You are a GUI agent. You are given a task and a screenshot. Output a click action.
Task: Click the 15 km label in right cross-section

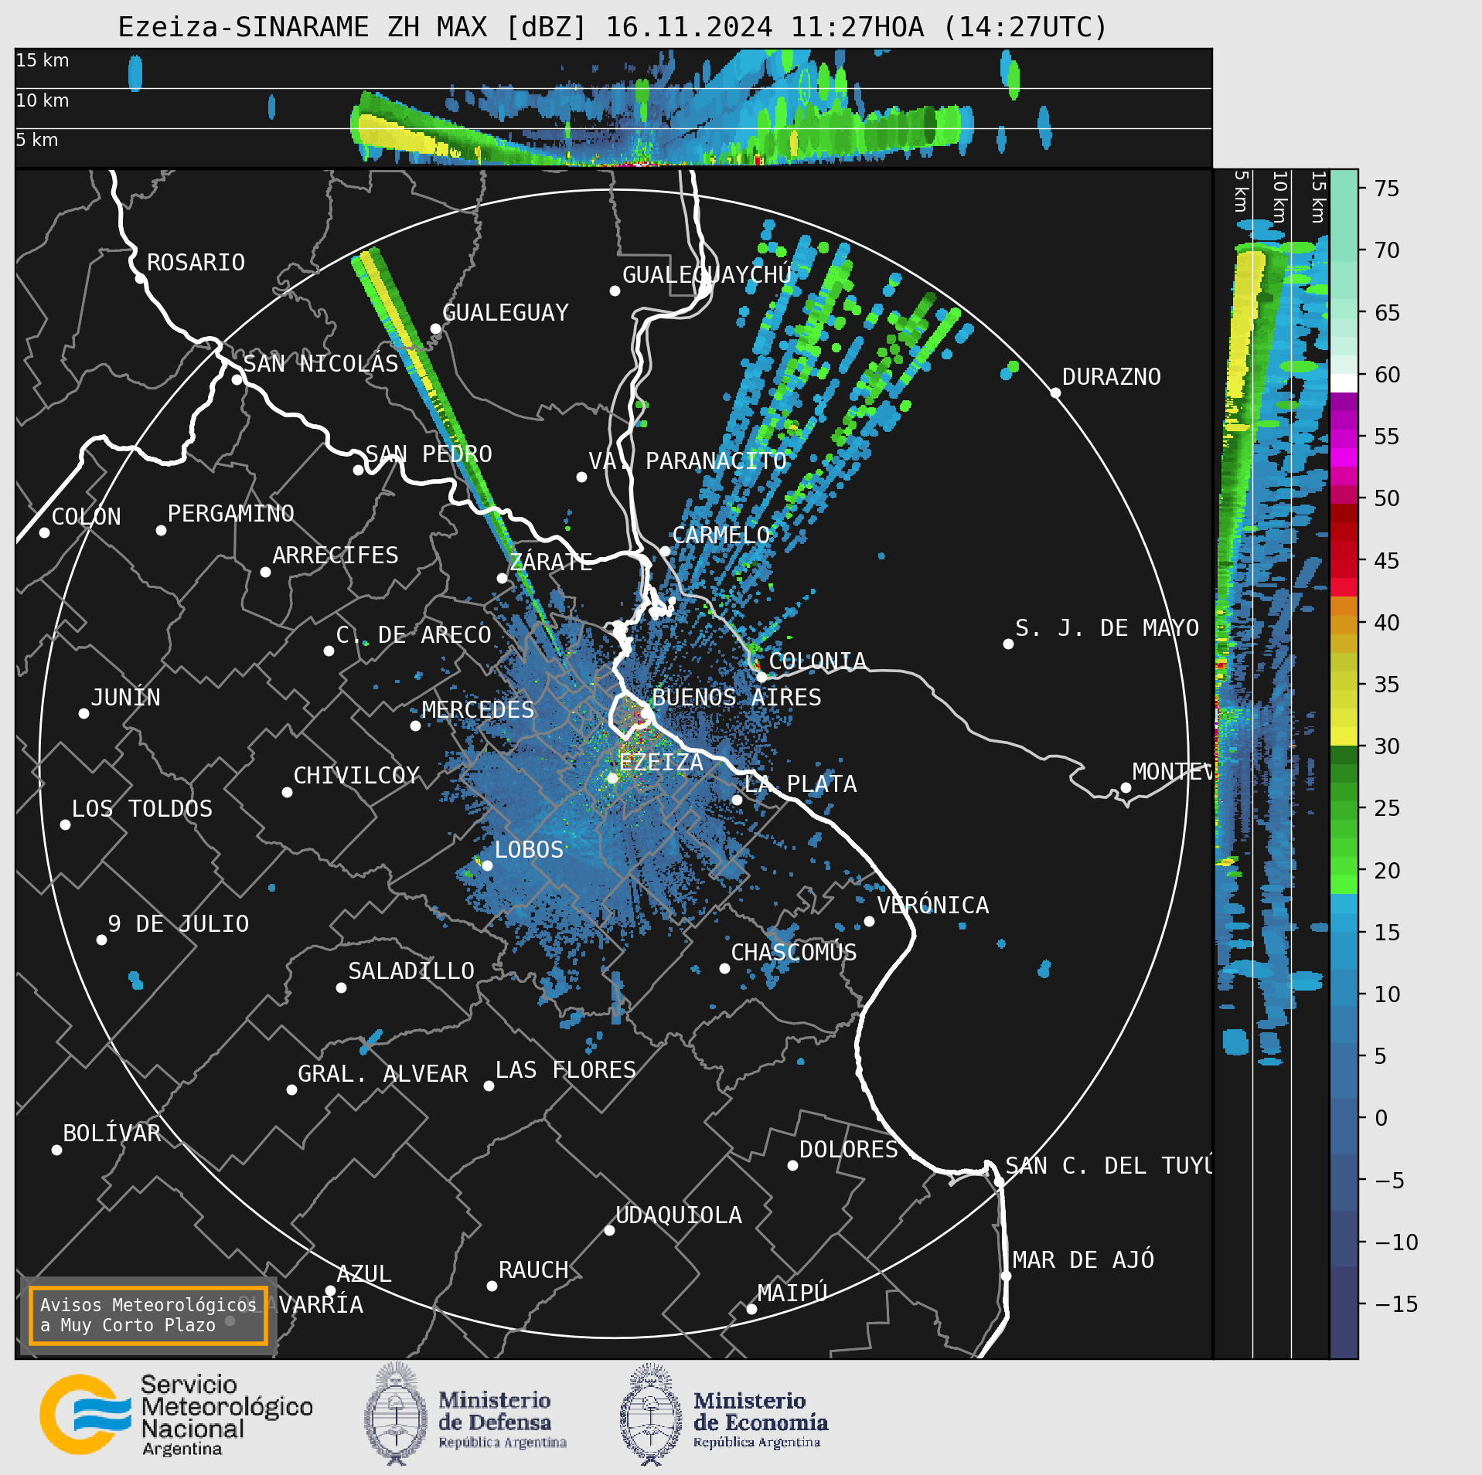tap(1319, 197)
